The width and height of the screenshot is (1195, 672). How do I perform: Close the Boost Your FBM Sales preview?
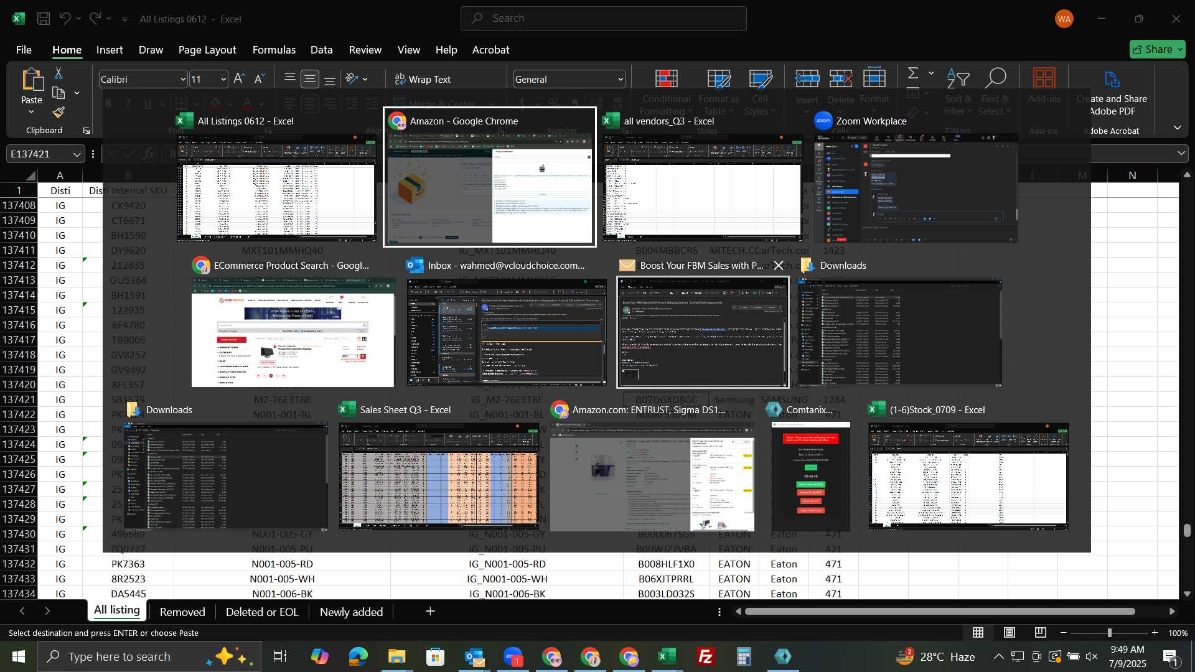click(779, 266)
